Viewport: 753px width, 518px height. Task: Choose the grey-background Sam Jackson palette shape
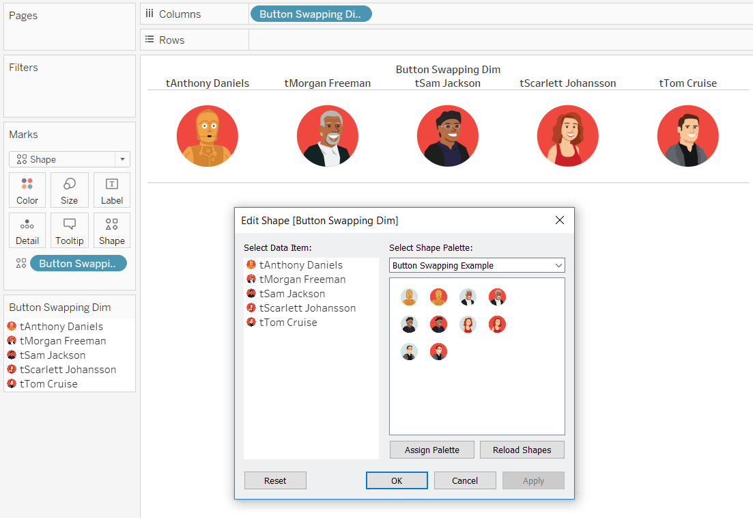click(x=409, y=325)
